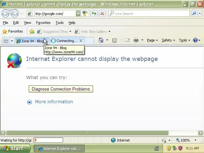
Task: Click Internet Explorer taskbar button
Action: tap(59, 149)
